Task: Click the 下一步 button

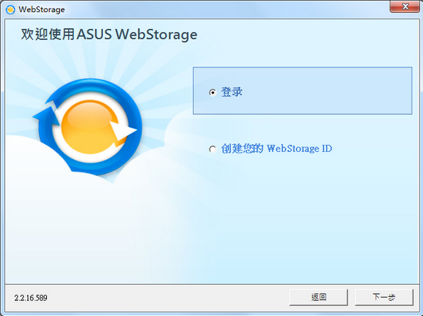Action: click(x=384, y=298)
